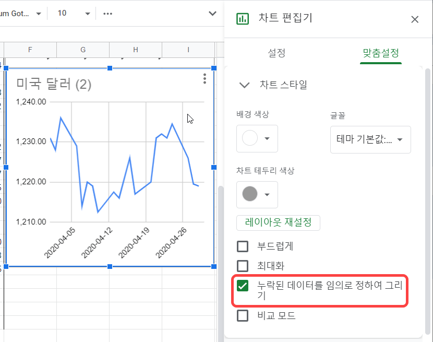Open the 배경 색상 color picker
433x342 pixels.
coord(257,138)
